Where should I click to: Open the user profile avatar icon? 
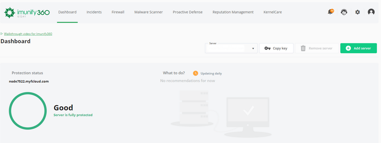[x=371, y=12]
